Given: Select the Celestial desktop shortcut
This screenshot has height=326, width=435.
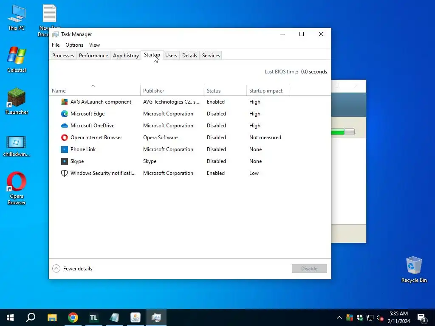Looking at the screenshot, I should (x=17, y=59).
